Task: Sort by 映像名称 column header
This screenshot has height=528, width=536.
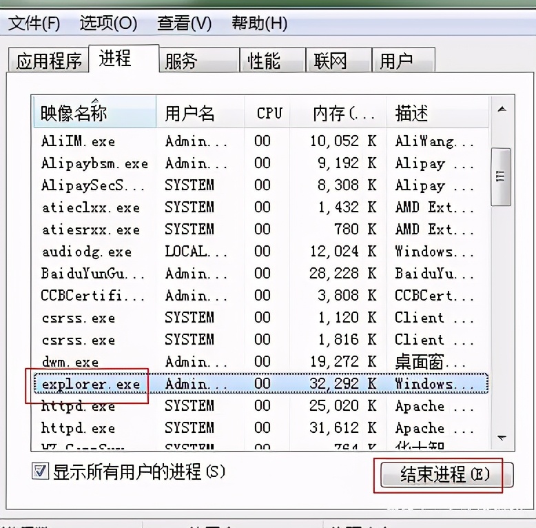Action: [94, 112]
